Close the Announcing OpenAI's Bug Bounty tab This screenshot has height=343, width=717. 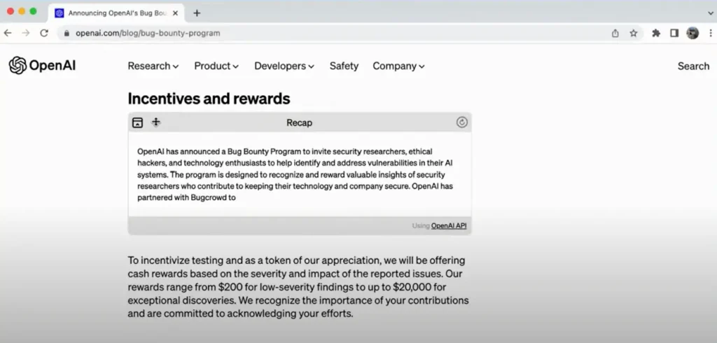175,13
